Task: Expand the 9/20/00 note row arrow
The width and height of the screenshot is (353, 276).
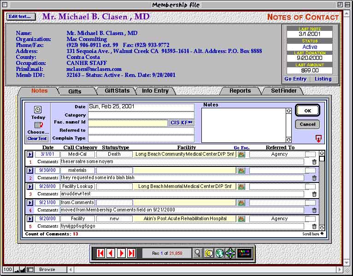Action: 30,219
